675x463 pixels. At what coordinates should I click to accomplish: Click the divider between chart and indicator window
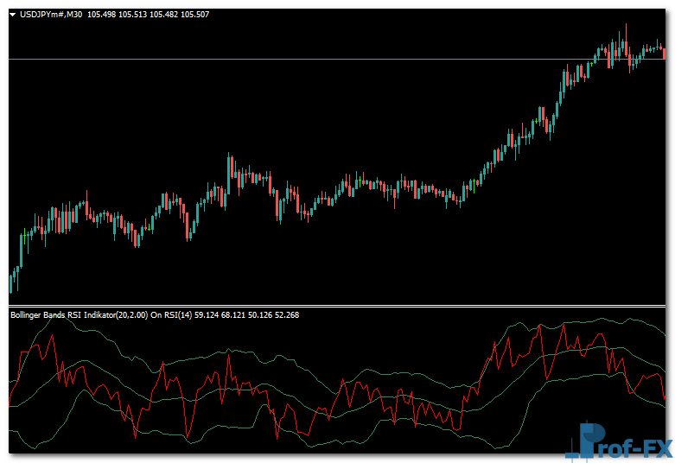point(337,306)
